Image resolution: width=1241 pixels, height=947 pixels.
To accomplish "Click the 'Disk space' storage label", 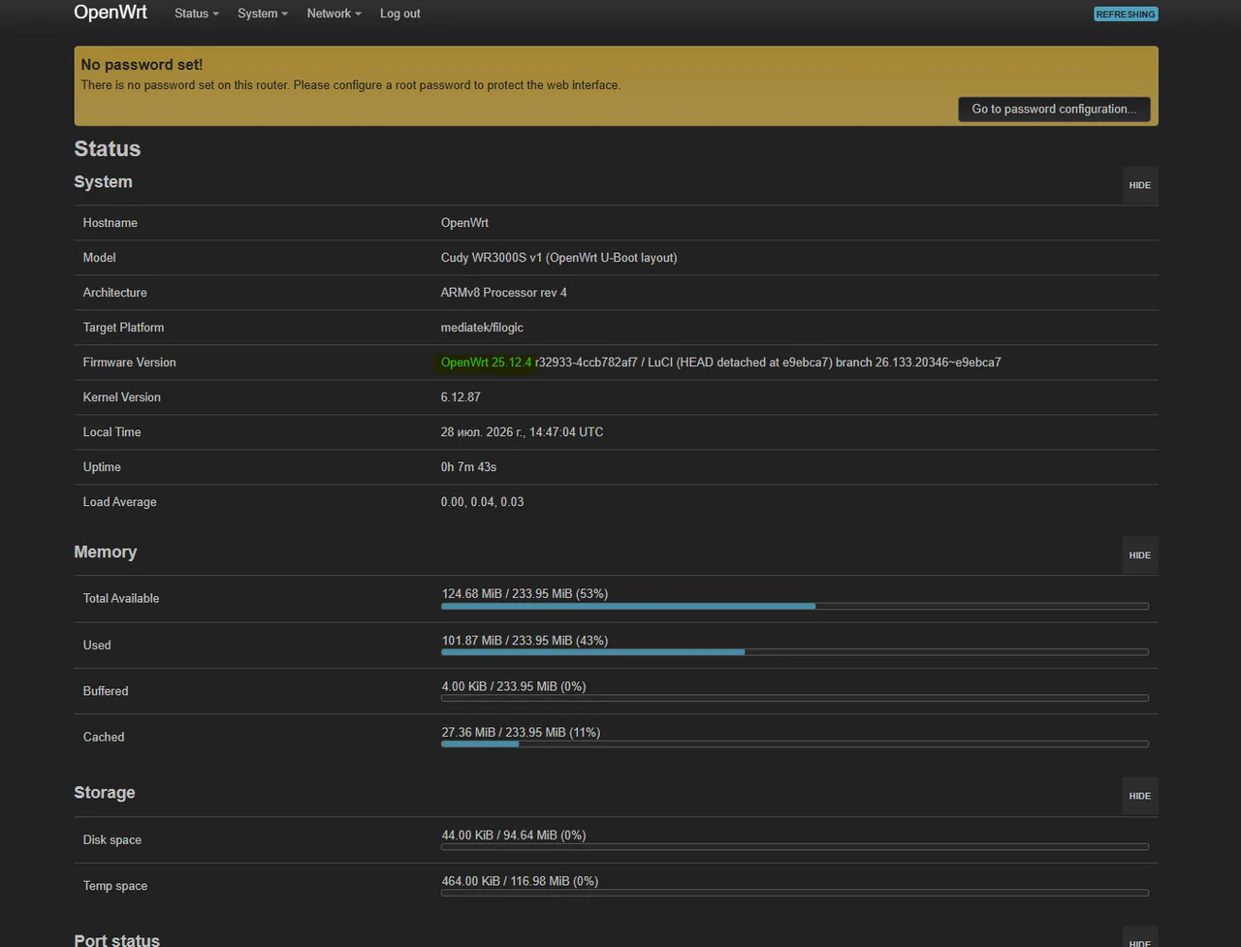I will coord(112,840).
